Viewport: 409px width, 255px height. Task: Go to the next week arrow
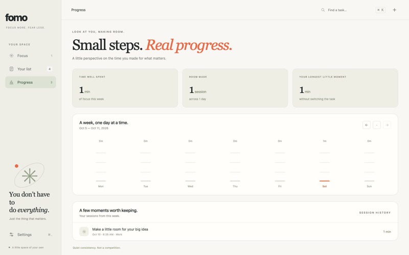[387, 125]
